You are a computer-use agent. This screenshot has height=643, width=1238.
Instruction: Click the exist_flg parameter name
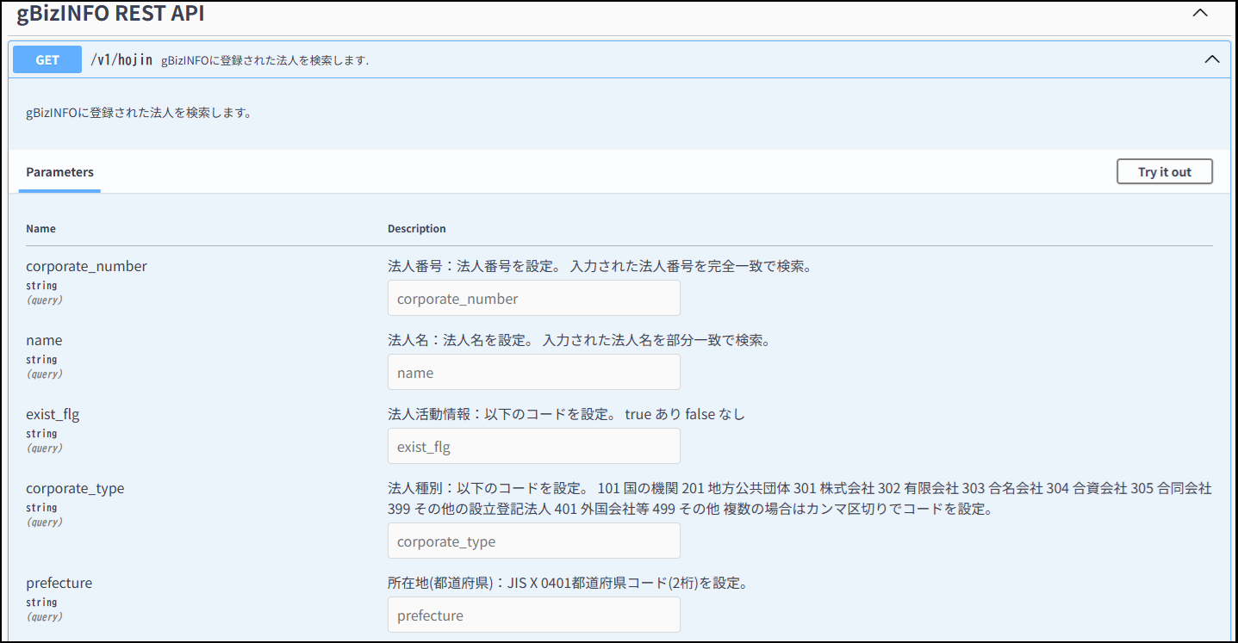[53, 415]
